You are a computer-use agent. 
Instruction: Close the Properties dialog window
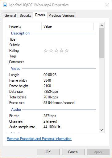coord(107,5)
